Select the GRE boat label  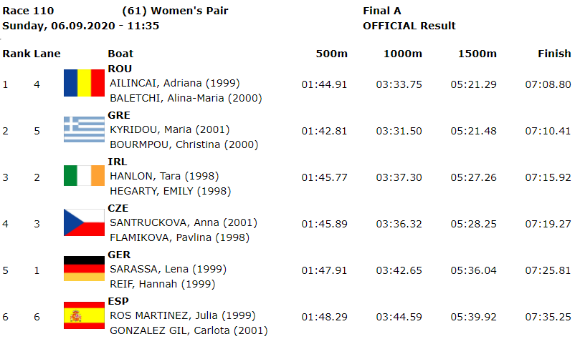point(119,115)
